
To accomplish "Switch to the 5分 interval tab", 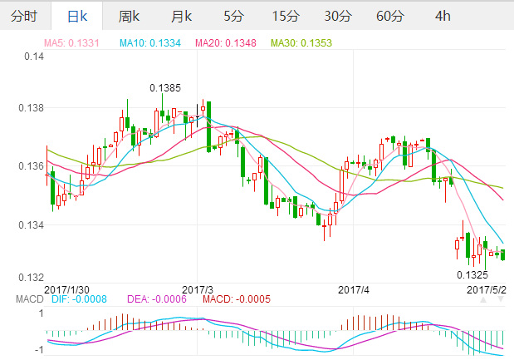I will 233,16.
